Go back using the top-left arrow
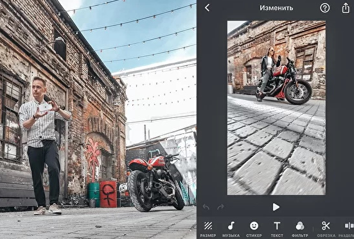Image resolution: width=354 pixels, height=239 pixels. click(x=208, y=8)
